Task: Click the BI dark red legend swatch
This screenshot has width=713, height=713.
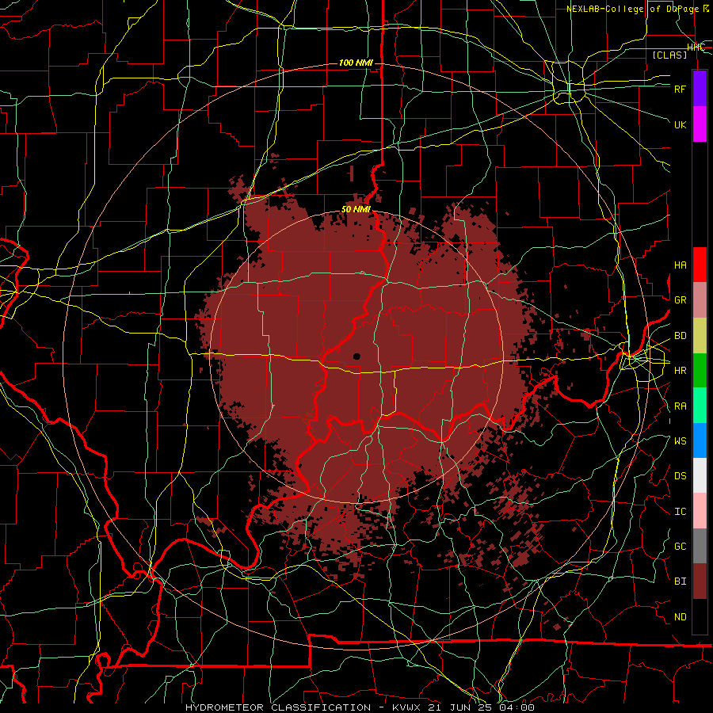Action: point(700,581)
